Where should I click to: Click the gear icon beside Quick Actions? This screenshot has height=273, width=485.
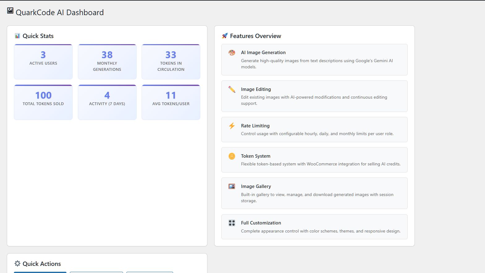(x=18, y=263)
